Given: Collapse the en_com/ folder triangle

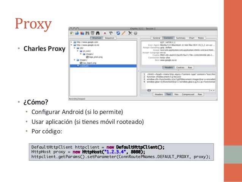Looking at the screenshot, I should pyautogui.click(x=77, y=51).
